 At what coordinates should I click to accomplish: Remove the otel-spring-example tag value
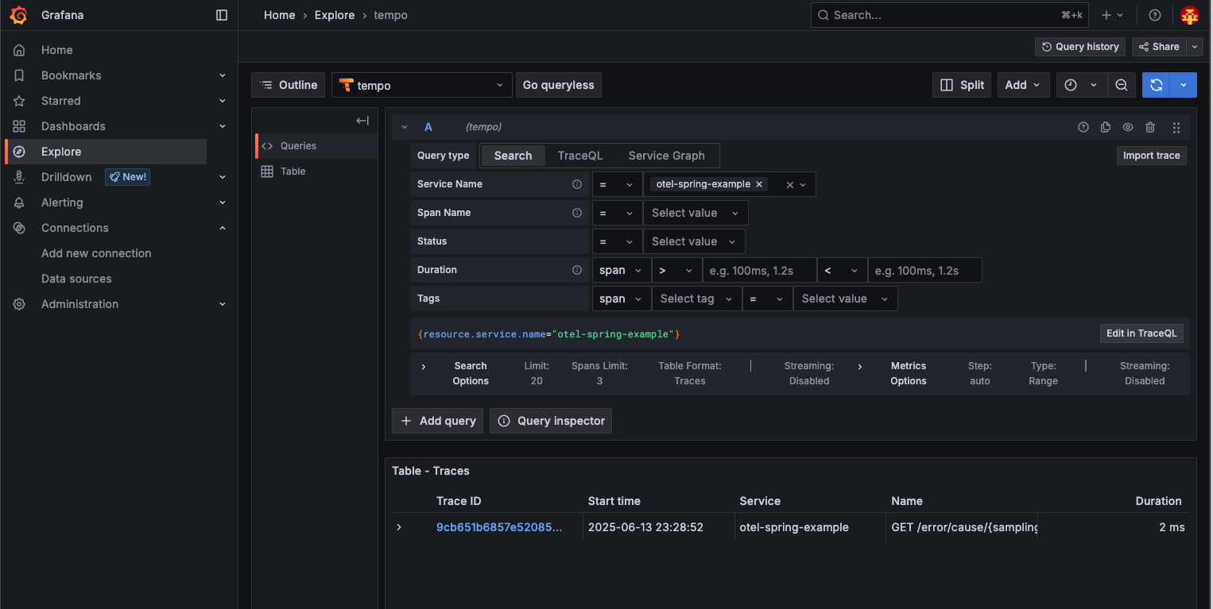pos(759,184)
